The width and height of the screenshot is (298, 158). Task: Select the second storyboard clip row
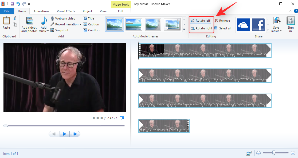(205, 76)
